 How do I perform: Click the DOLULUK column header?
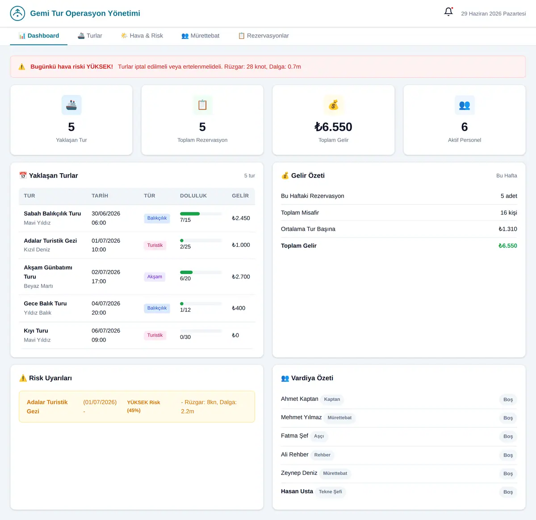click(193, 196)
